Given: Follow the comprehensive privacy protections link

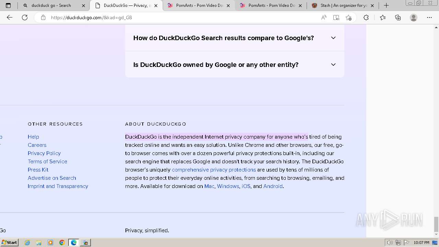Looking at the screenshot, I should 214,169.
